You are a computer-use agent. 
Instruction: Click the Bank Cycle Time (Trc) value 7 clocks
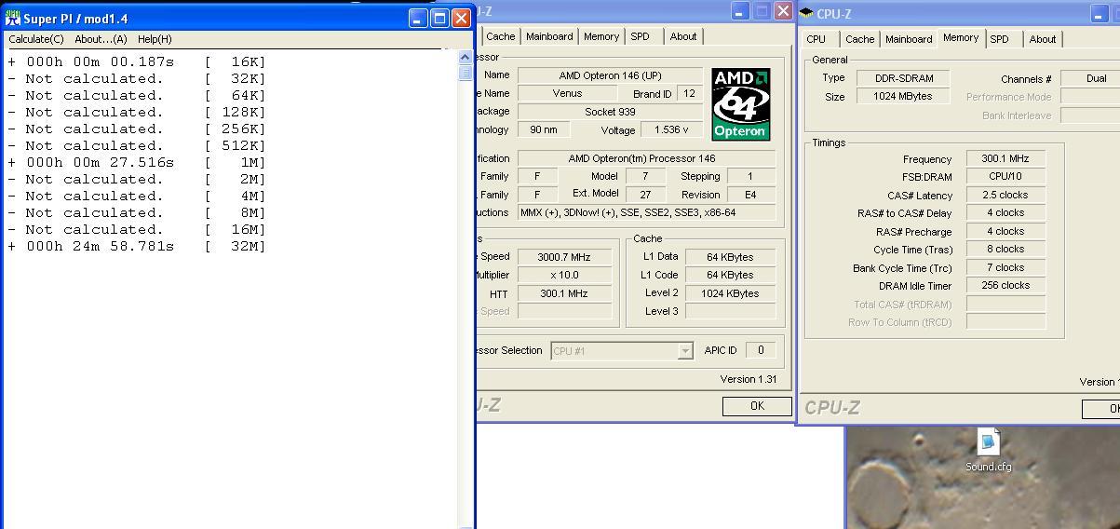1005,267
